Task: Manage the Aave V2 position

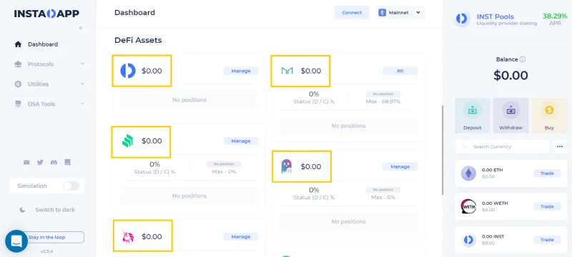Action: (x=400, y=167)
